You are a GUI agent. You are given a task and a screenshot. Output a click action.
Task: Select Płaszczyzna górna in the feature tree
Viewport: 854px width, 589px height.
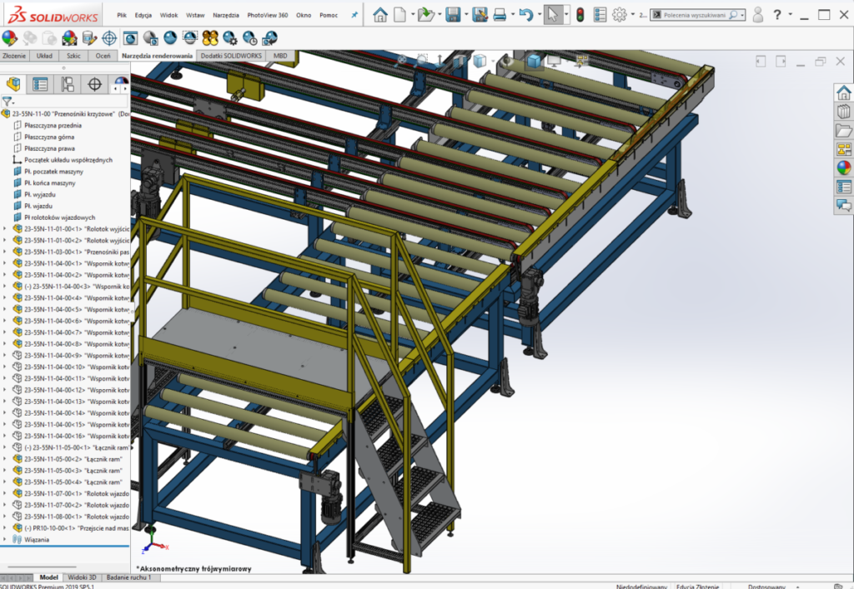click(49, 137)
